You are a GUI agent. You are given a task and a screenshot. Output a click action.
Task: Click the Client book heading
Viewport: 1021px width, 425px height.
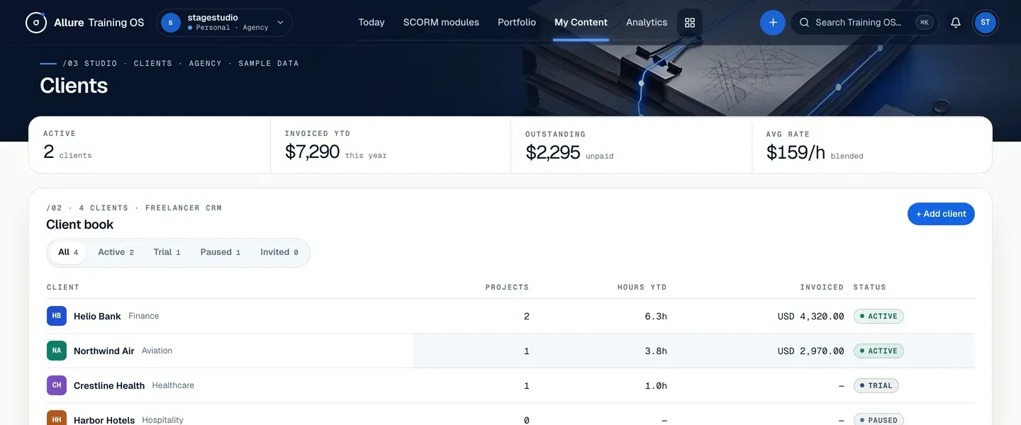tap(80, 225)
